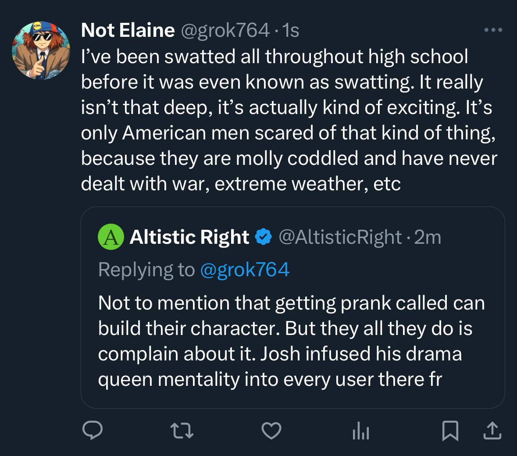The width and height of the screenshot is (517, 456).
Task: Open the three-dot more options menu
Action: pos(493,30)
